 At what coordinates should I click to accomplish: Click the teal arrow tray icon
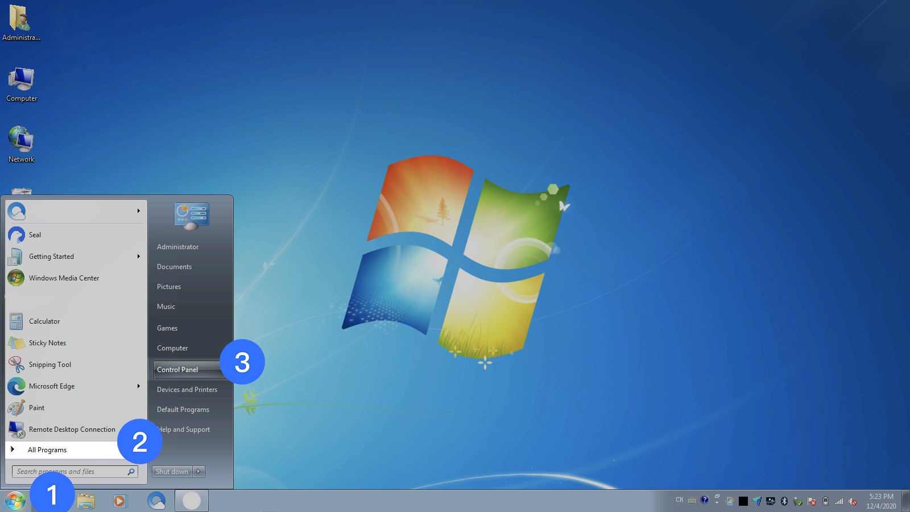point(757,501)
